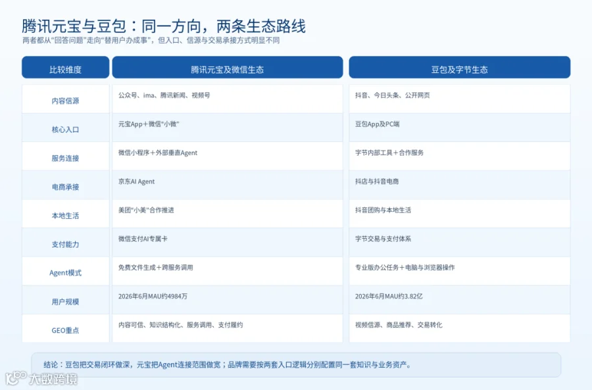
Task: Select the 豆包及字节生态 column header
Action: pos(460,67)
